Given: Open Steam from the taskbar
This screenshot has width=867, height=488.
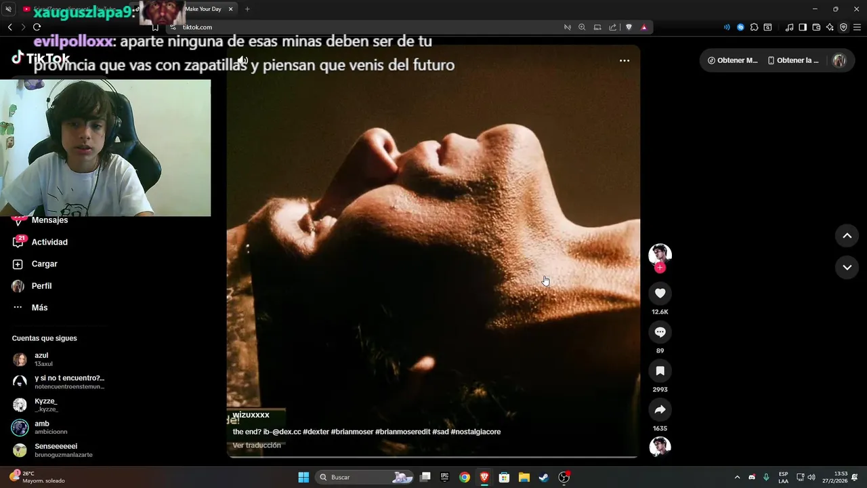Looking at the screenshot, I should pos(544,477).
